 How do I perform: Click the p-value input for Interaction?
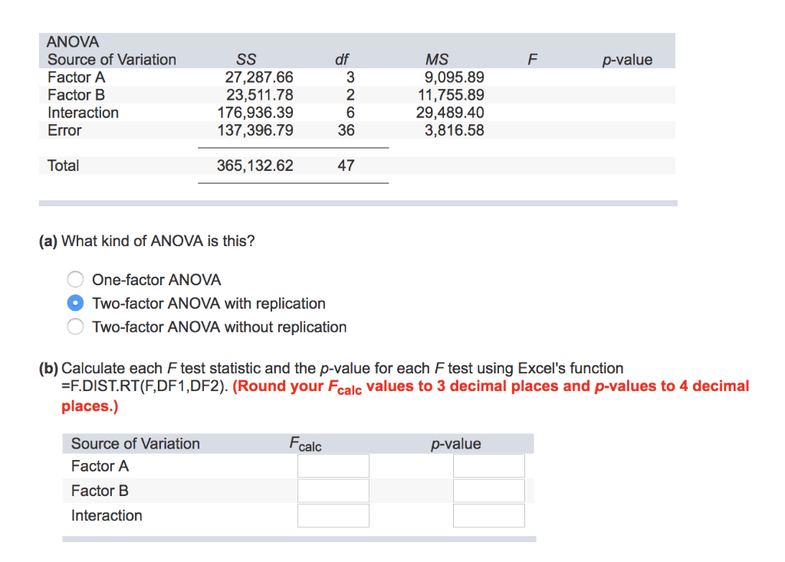tap(489, 515)
